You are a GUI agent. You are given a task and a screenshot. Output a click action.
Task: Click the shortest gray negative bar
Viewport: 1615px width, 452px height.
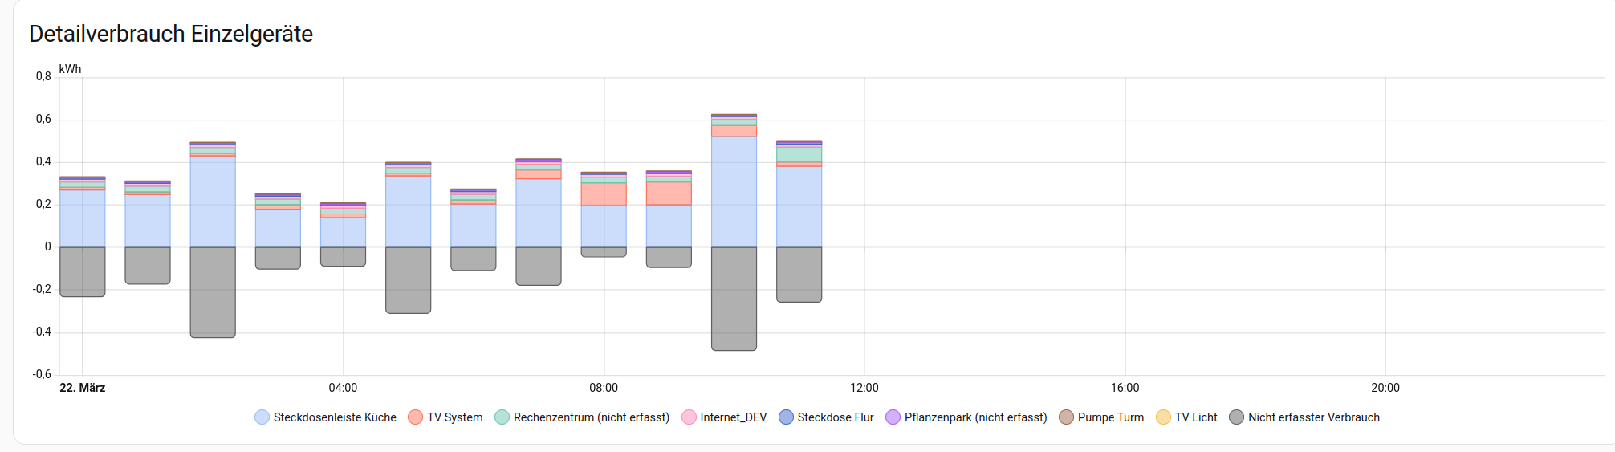click(x=604, y=252)
